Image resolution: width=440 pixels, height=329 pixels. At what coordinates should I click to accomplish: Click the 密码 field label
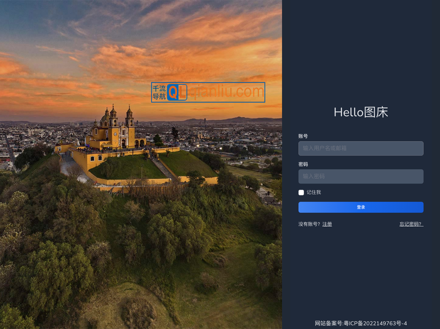pyautogui.click(x=303, y=164)
